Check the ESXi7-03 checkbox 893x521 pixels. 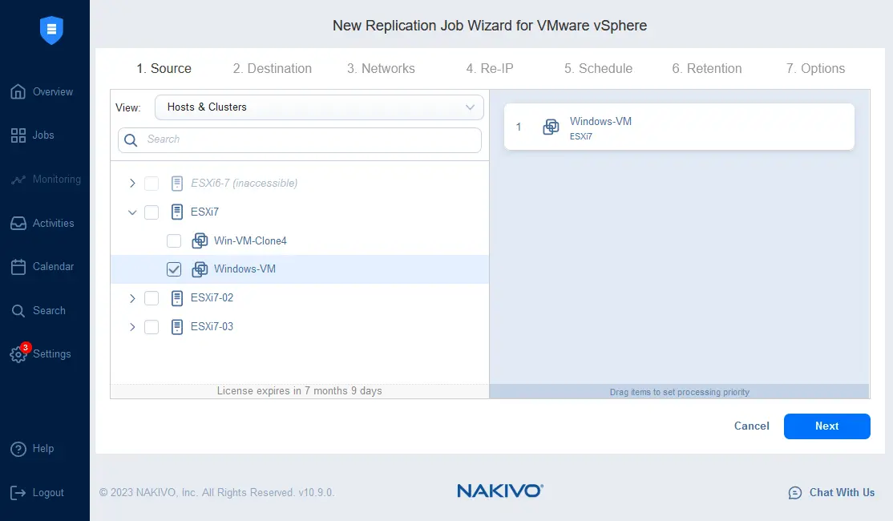point(152,327)
